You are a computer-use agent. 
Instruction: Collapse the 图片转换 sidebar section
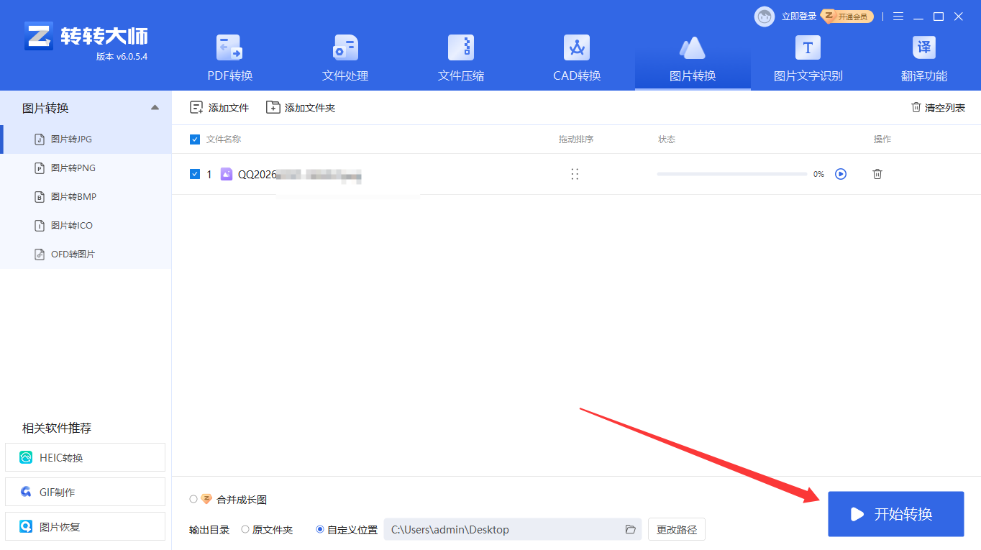point(155,108)
